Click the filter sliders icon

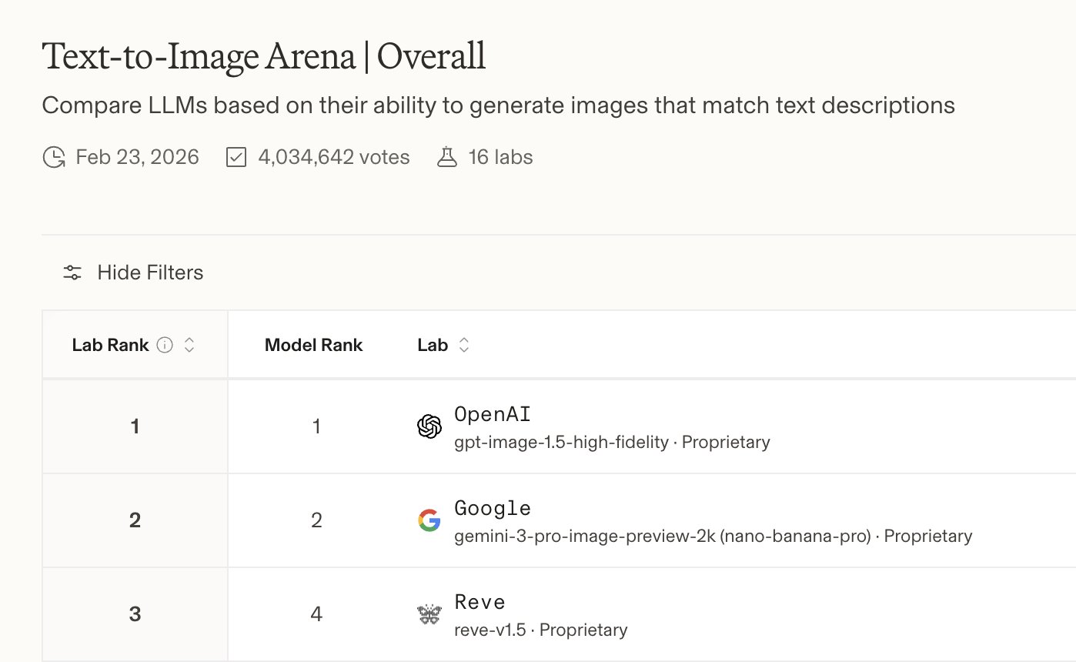coord(73,272)
